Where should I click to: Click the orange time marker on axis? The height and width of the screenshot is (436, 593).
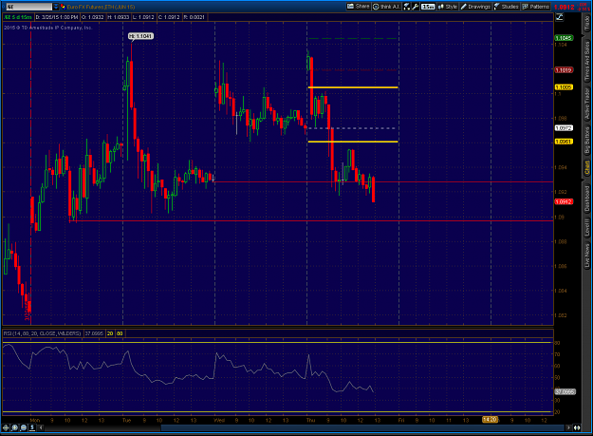[490, 419]
